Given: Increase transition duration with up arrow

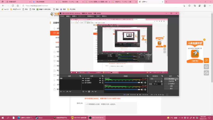Looking at the screenshot, I should click(x=162, y=83).
